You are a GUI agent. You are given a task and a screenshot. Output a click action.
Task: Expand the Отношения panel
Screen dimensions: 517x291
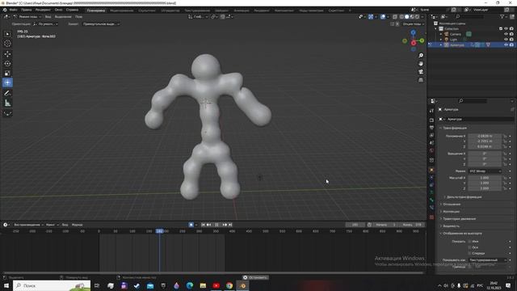[x=451, y=205]
